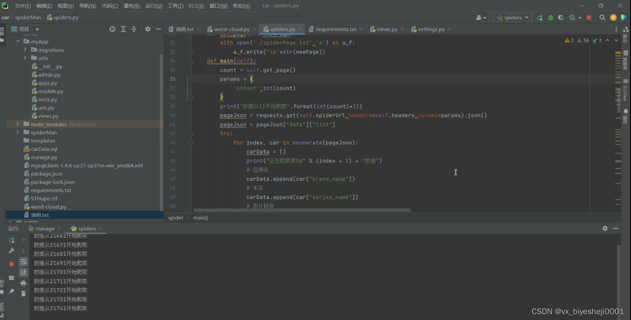Open the 56 weak warnings indicator
This screenshot has width=631, height=320.
583,40
